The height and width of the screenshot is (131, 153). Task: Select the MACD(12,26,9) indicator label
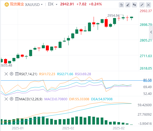coord(31,99)
